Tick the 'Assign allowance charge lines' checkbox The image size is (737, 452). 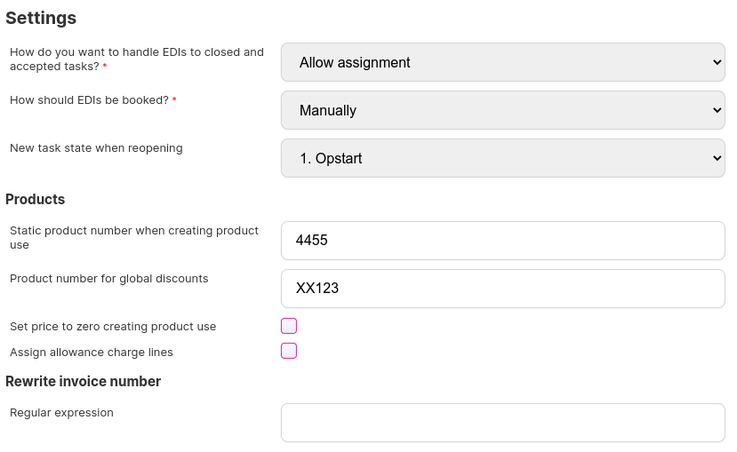click(x=289, y=351)
